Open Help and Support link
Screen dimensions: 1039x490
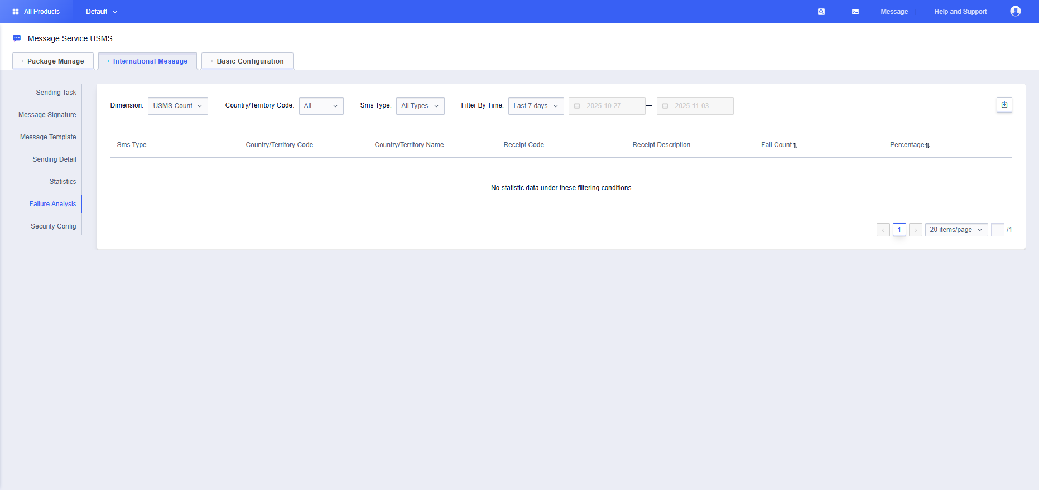click(960, 12)
